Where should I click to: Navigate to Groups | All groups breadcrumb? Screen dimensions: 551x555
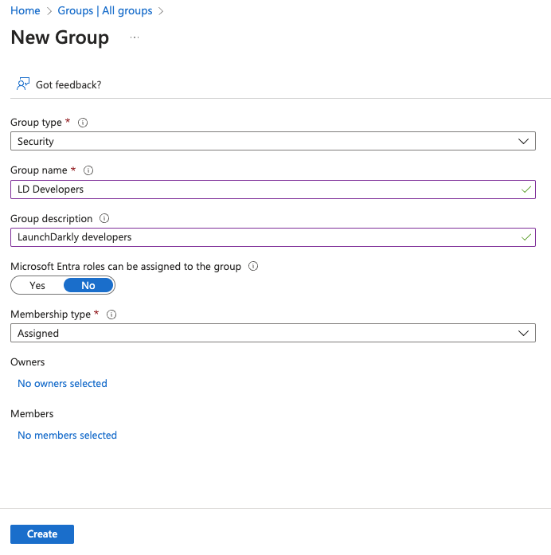104,11
